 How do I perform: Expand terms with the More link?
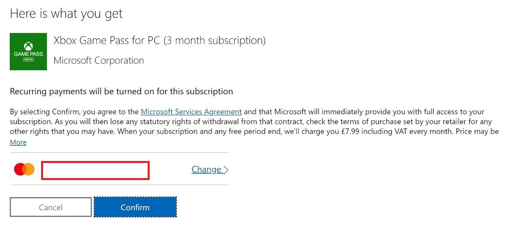tap(18, 142)
